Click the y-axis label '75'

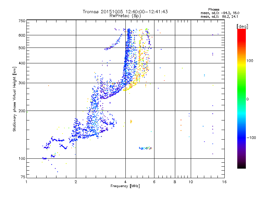(23, 177)
